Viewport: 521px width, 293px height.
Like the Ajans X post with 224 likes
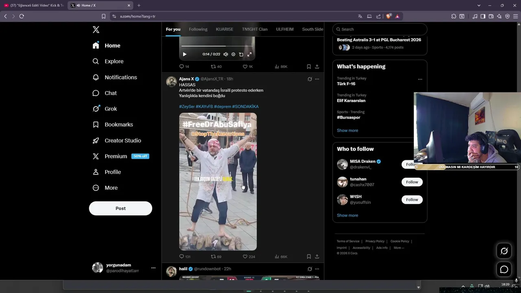click(x=249, y=257)
